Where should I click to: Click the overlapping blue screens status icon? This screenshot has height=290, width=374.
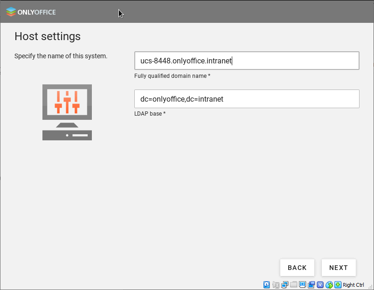coord(311,285)
